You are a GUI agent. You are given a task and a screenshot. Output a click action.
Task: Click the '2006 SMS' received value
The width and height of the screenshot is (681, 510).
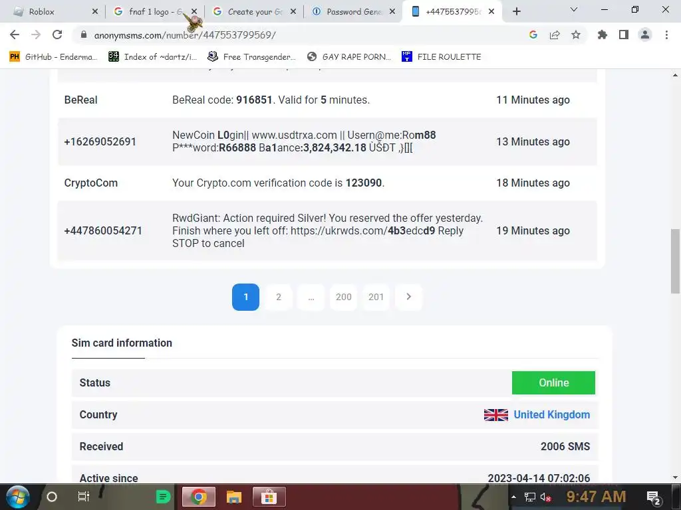click(565, 446)
